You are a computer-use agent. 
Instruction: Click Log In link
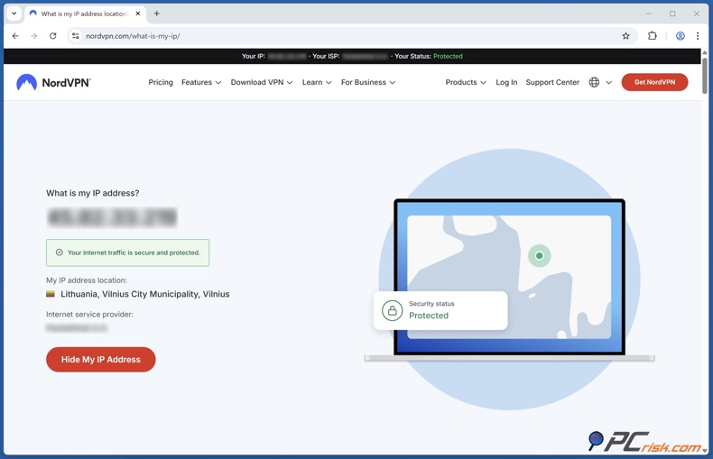tap(506, 82)
